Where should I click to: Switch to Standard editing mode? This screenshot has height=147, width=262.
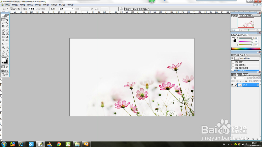(3, 67)
